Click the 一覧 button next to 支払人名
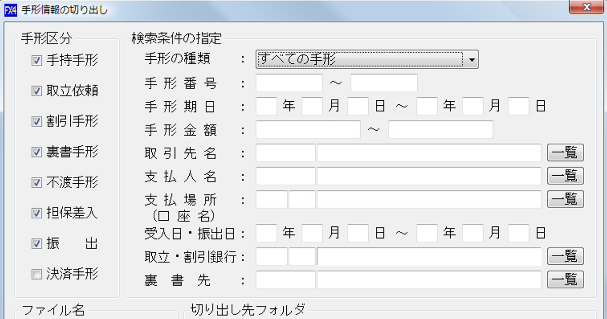 pyautogui.click(x=565, y=176)
